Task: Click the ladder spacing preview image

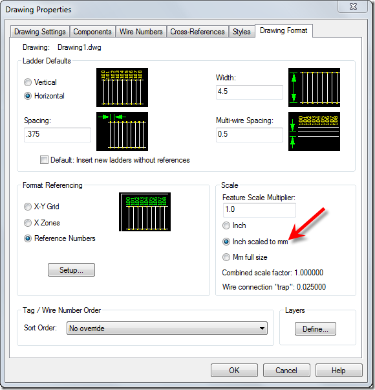Action: pyautogui.click(x=122, y=132)
